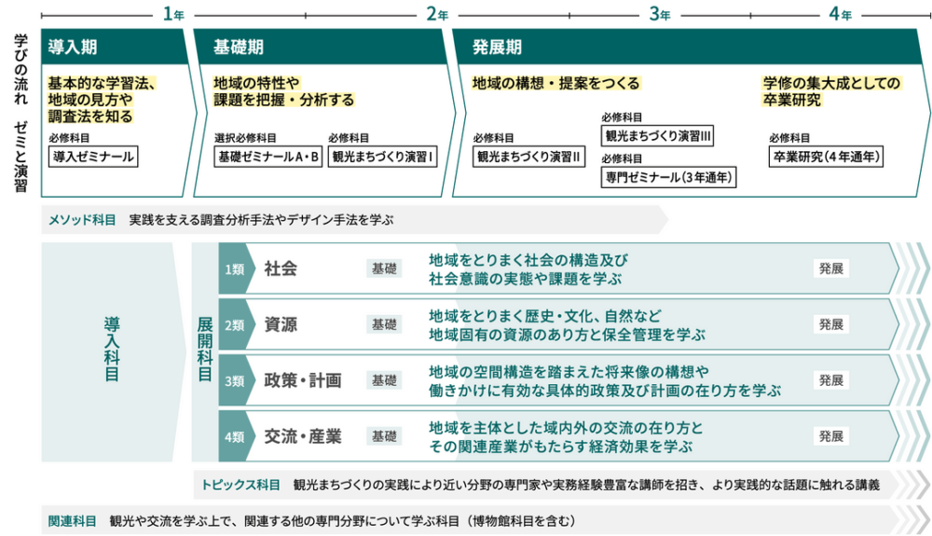Select the 基礎ゼミナールA・B course box
The height and width of the screenshot is (536, 932).
pyautogui.click(x=268, y=157)
